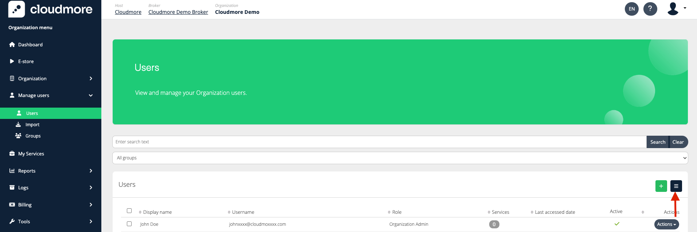Open the Actions dropdown for John Doe
Screen dimensions: 697x232
click(x=666, y=224)
